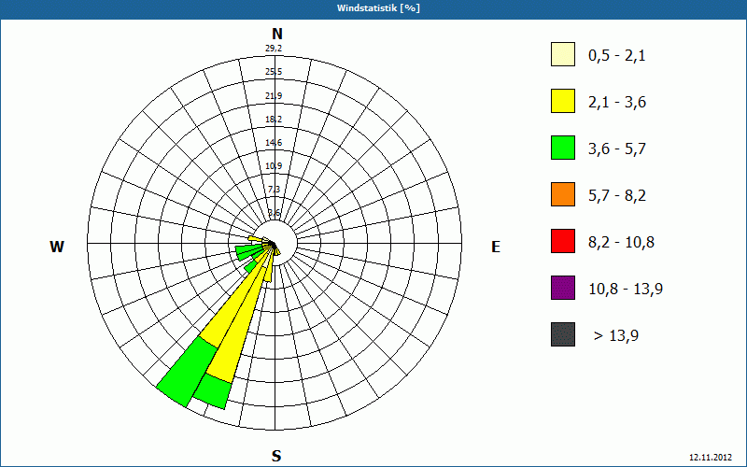Click the large outer green southwest bar segment
Screen dimensions: 747x467
tap(188, 371)
